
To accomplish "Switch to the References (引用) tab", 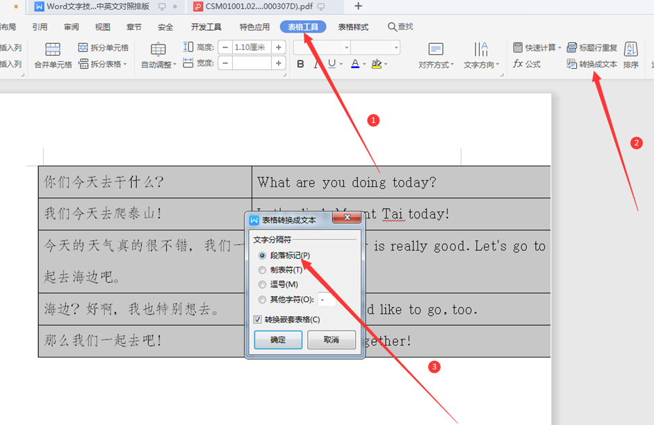I will pos(40,27).
